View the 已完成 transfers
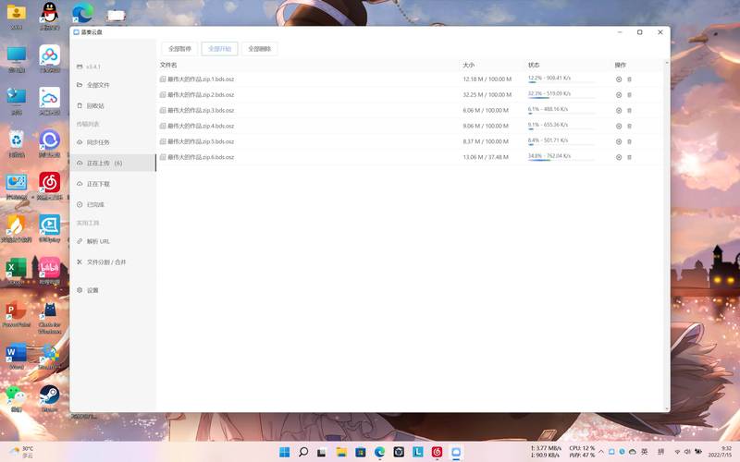 click(x=95, y=204)
